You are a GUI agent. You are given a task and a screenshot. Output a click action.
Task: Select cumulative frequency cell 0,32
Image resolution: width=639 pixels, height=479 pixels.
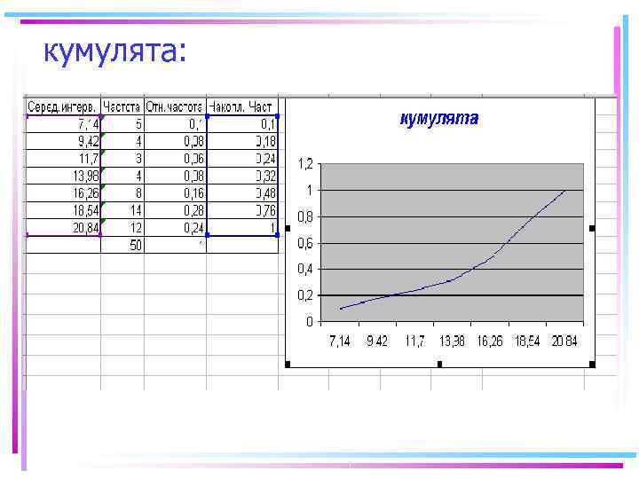(242, 176)
